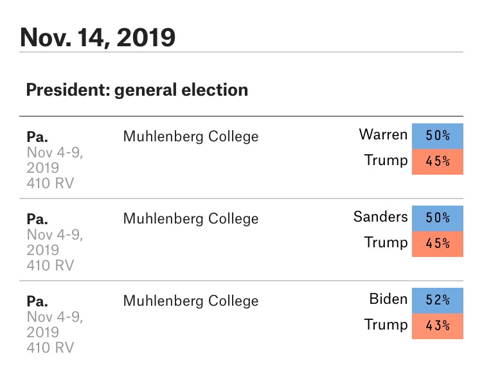Click "410 RV" sample size in Biden row

(51, 348)
